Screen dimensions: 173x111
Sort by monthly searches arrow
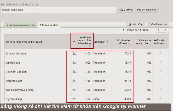click(x=74, y=41)
